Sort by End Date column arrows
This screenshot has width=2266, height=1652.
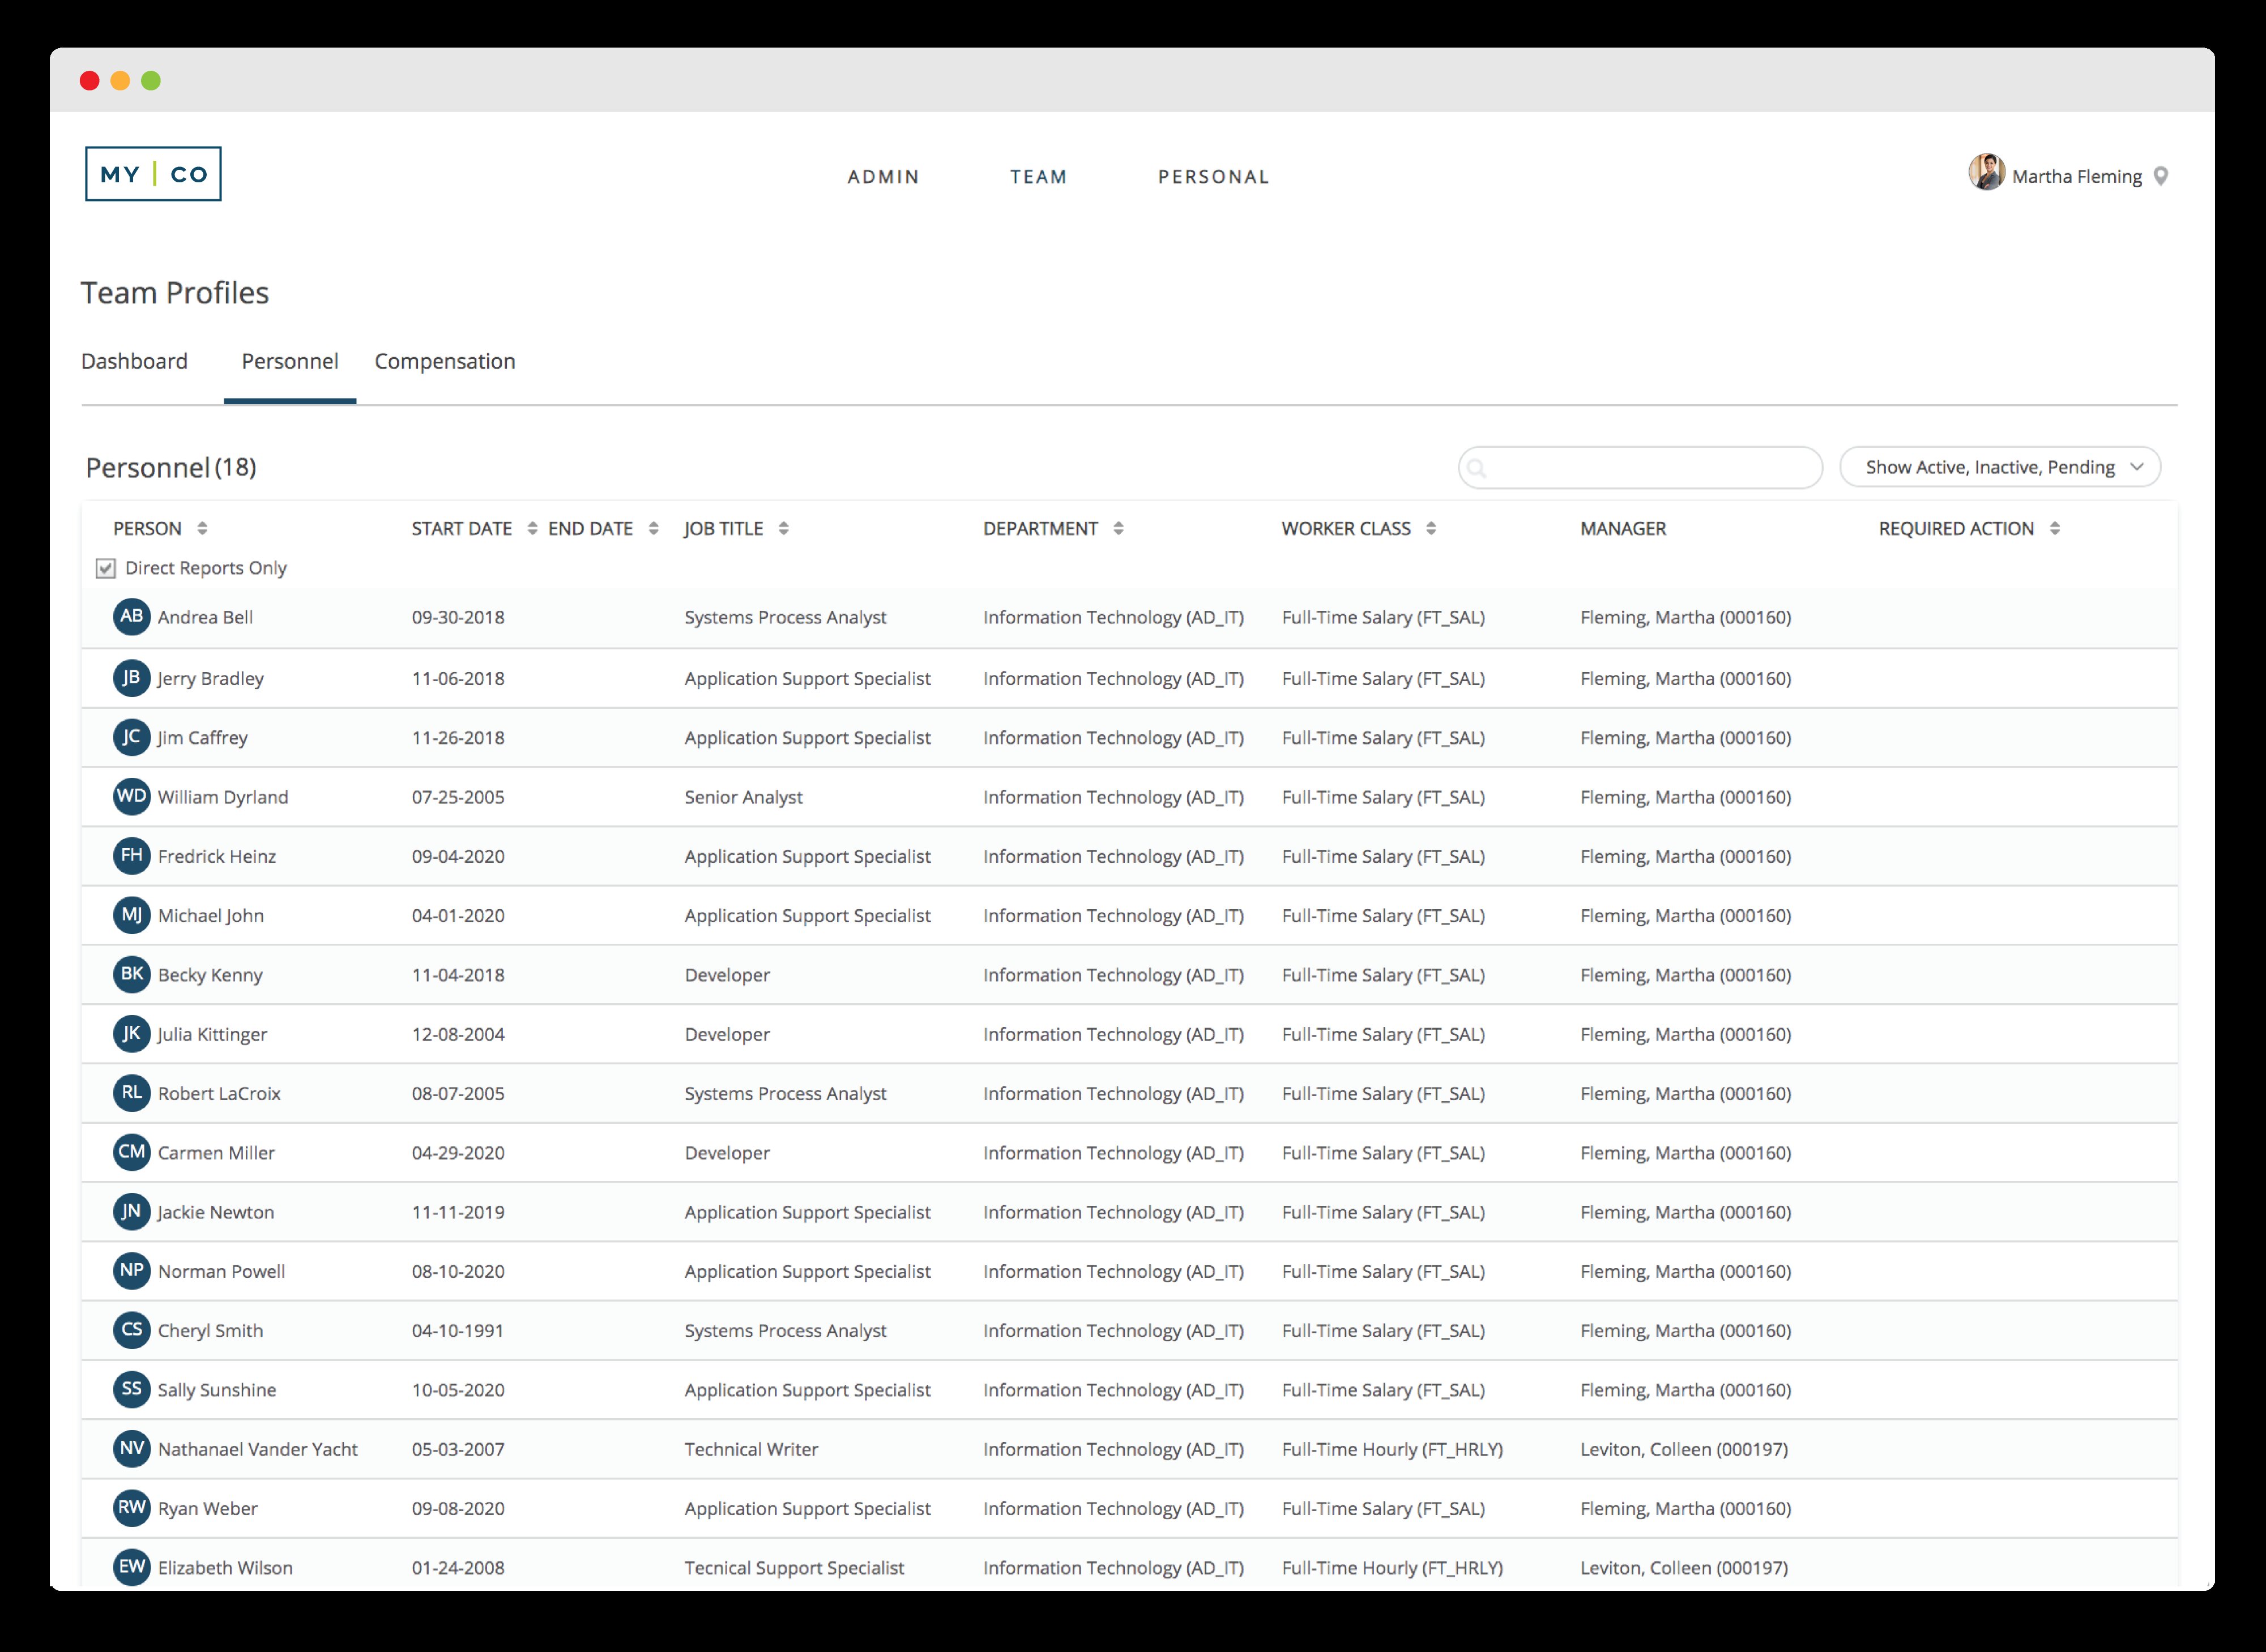point(653,528)
